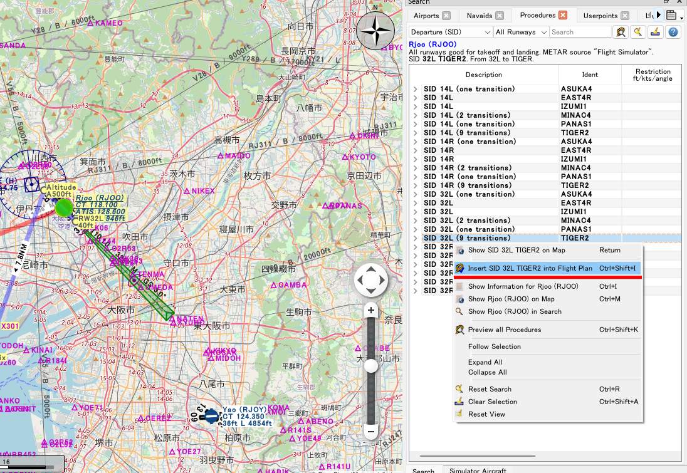Close the Procedures tab with its red X
This screenshot has height=473, width=687.
coord(563,15)
